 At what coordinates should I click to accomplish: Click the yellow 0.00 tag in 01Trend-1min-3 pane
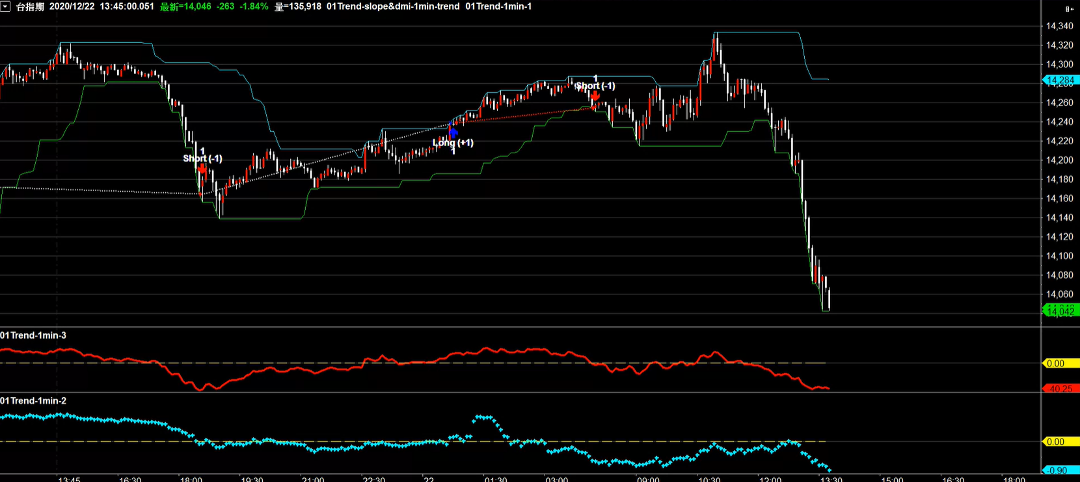pyautogui.click(x=1060, y=363)
